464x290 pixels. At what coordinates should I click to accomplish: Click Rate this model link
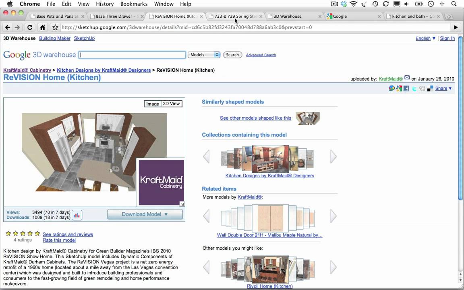tap(59, 240)
